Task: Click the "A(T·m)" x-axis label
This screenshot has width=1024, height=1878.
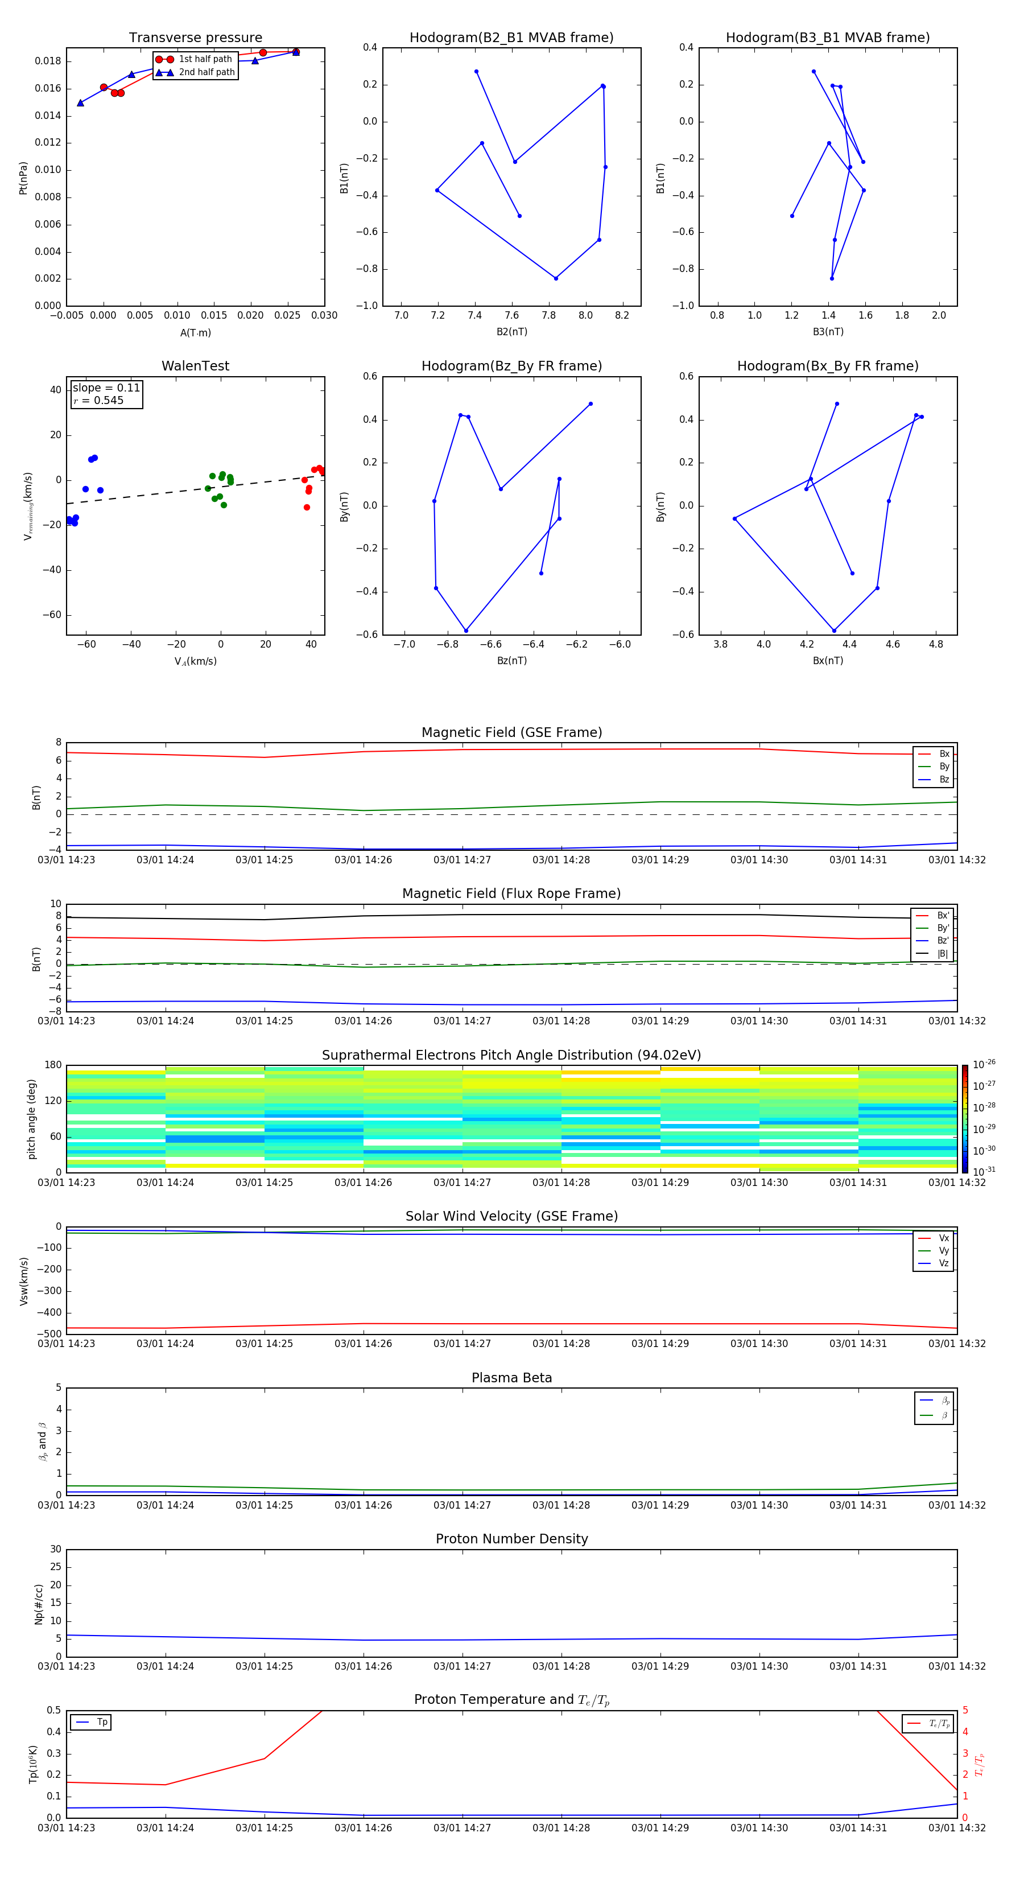Action: pyautogui.click(x=195, y=332)
